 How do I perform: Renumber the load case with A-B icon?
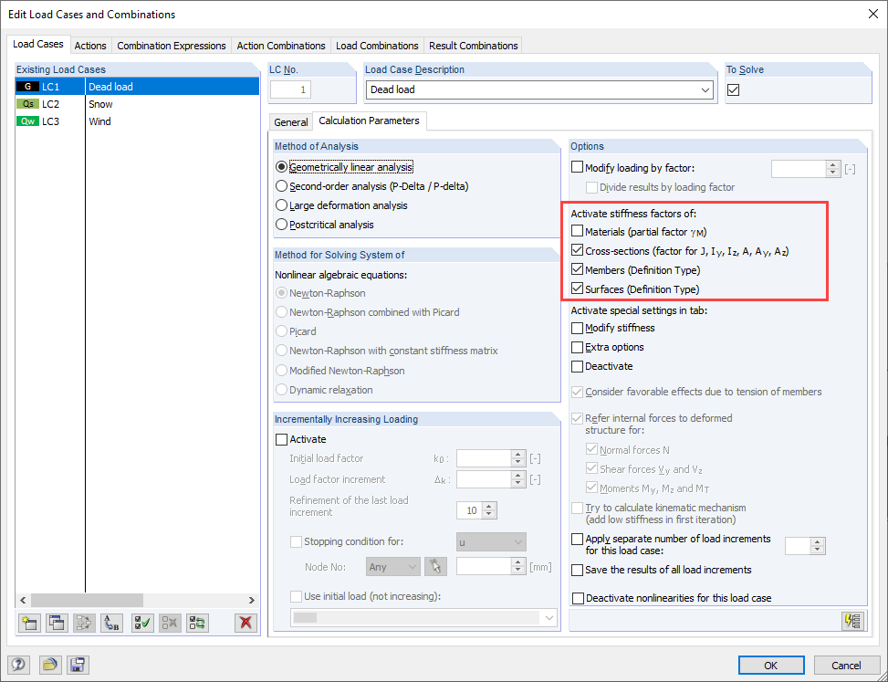[x=110, y=623]
